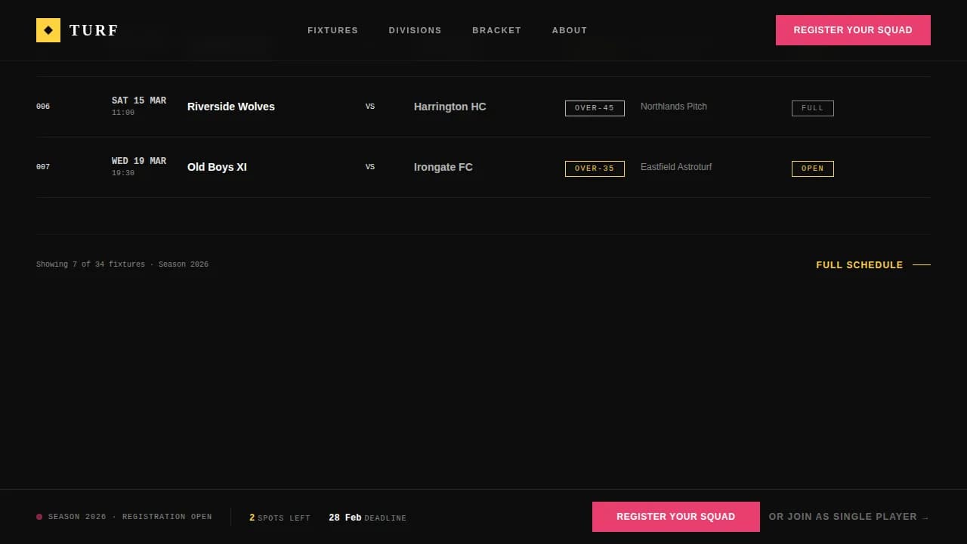Click the red registration status dot
Viewport: 967px width, 544px height.
[39, 517]
